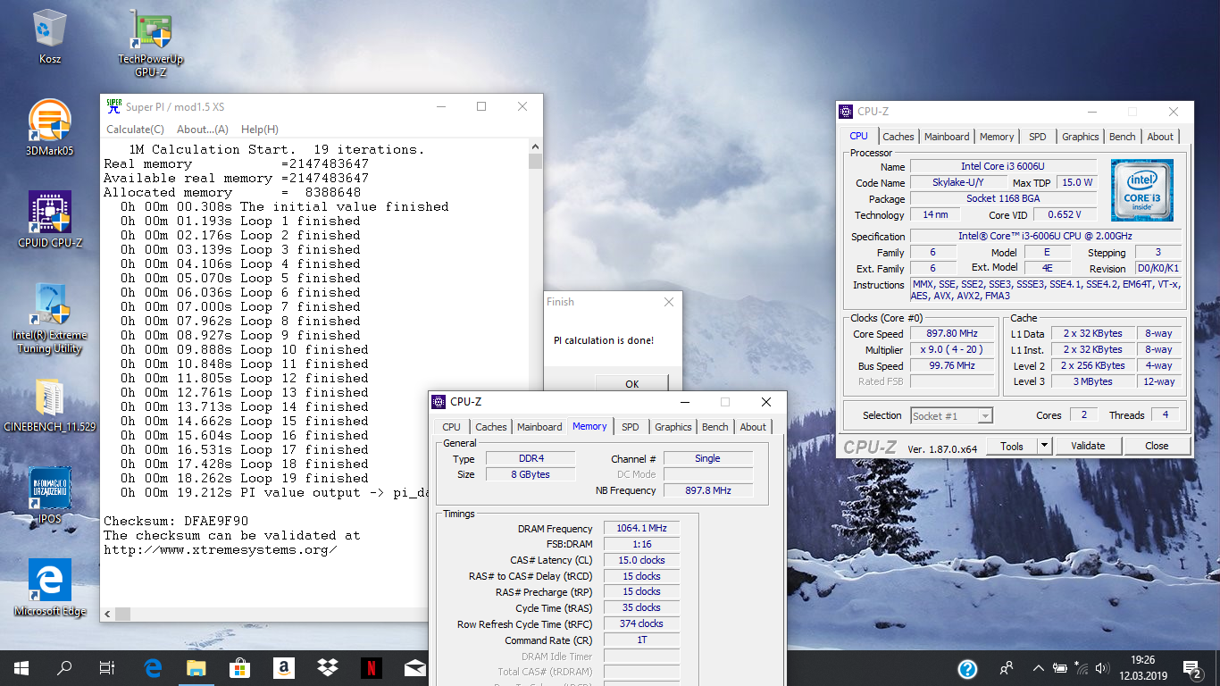Click the checksum line DFAE9F90
The height and width of the screenshot is (686, 1220).
(176, 521)
